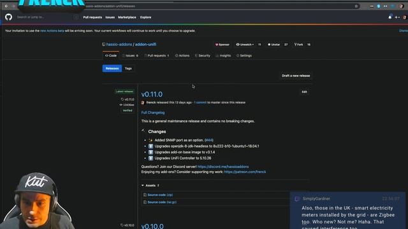Open the new Actions beta link
Viewport: 408px width, 229px height.
click(x=52, y=31)
